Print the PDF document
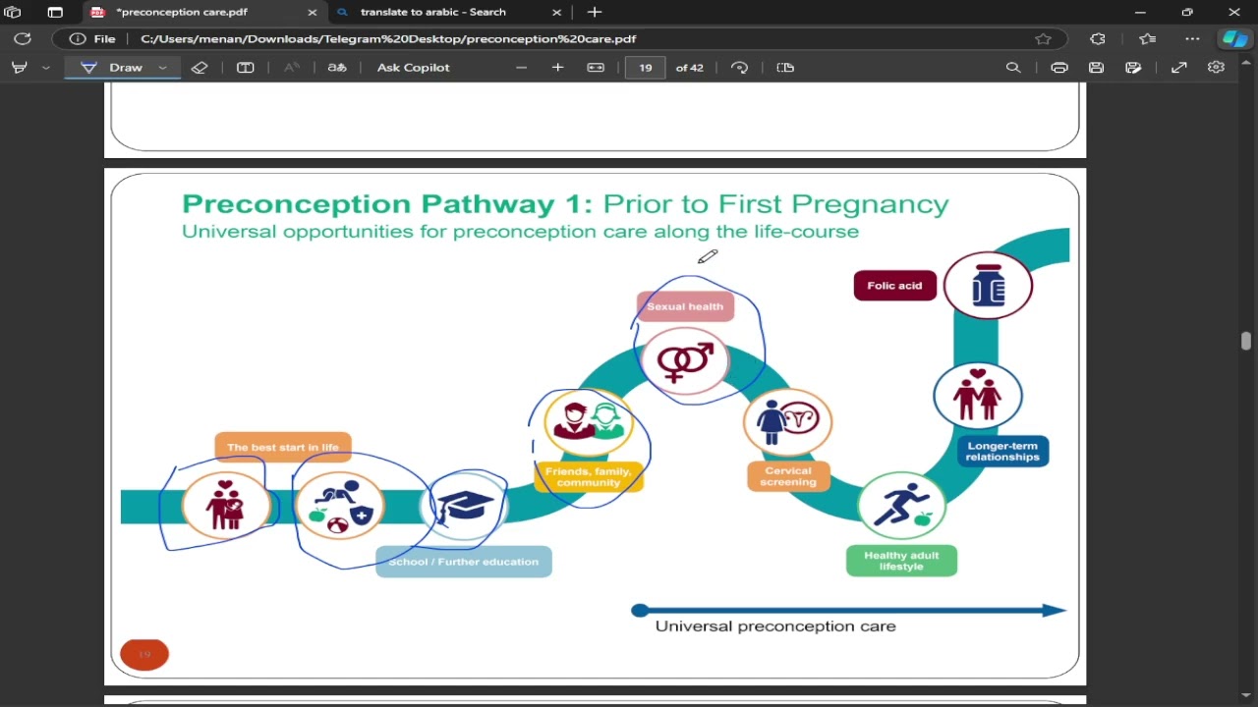This screenshot has width=1258, height=707. (1059, 68)
